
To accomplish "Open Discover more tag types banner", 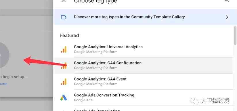I will click(x=145, y=17).
